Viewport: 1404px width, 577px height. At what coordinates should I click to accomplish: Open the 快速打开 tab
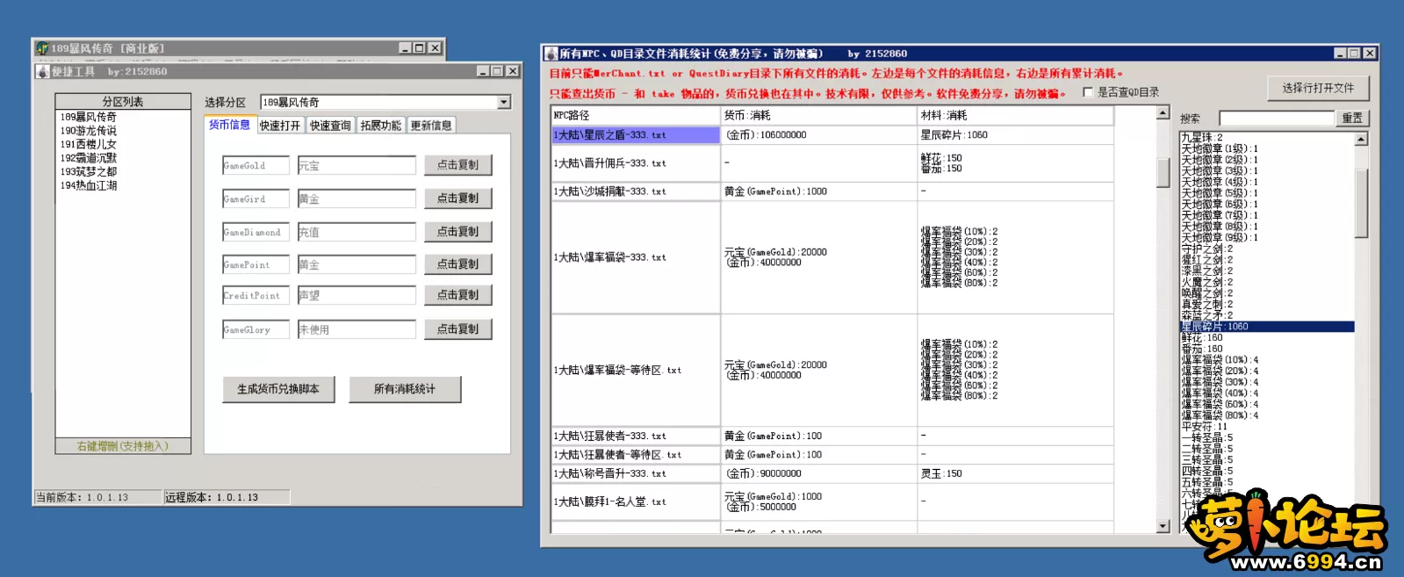pos(280,126)
